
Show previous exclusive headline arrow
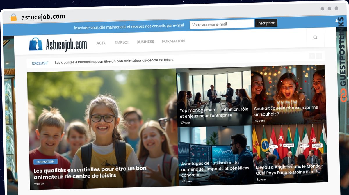(x=312, y=56)
